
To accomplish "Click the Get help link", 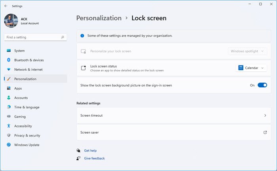I will [x=90, y=150].
